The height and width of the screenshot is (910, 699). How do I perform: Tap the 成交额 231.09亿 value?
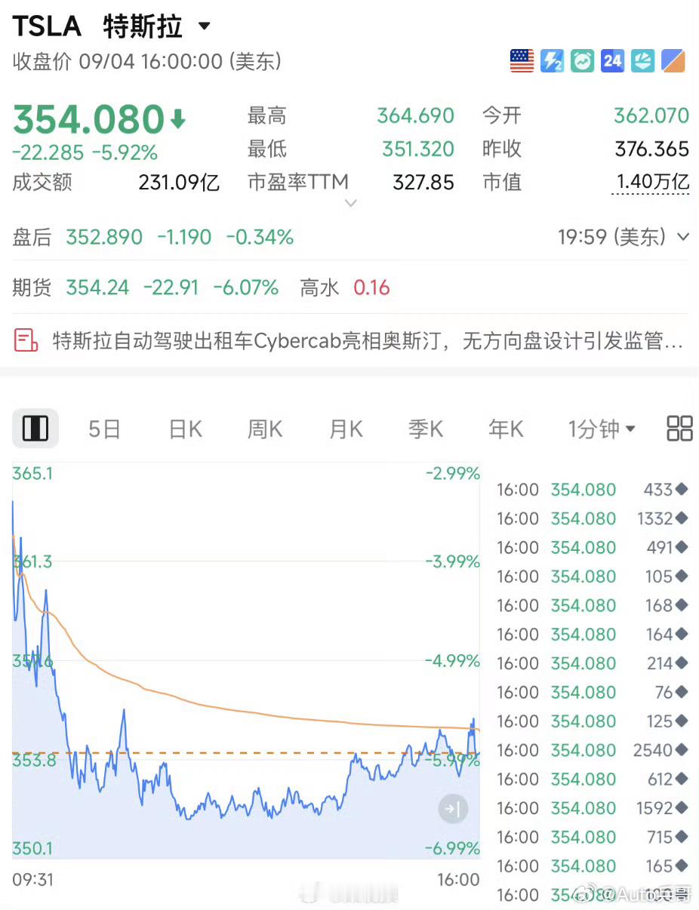(x=179, y=183)
